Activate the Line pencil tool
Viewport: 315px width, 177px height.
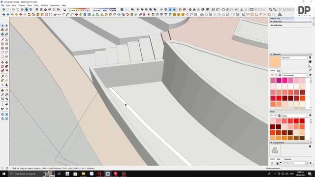point(2,39)
